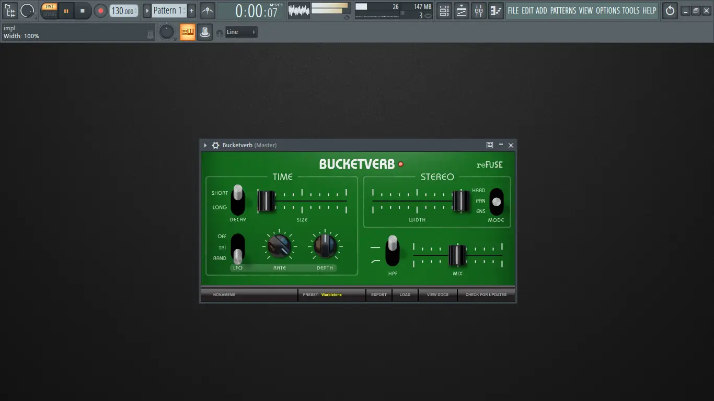This screenshot has width=714, height=401.
Task: Click the main pitch knob in second toolbar
Action: (x=167, y=32)
